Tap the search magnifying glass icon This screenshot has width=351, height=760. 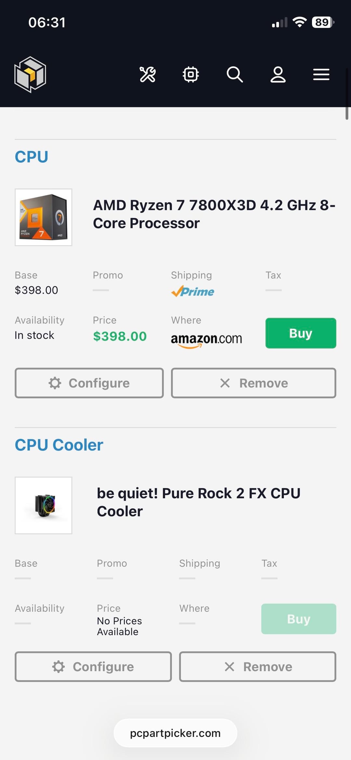pos(235,74)
